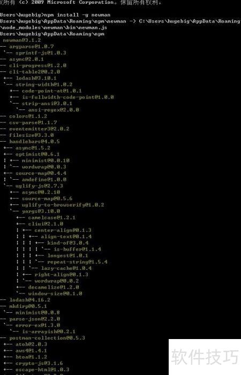
Task: Click uglify-to-browserify@1.0.2 entry
Action: [63, 205]
